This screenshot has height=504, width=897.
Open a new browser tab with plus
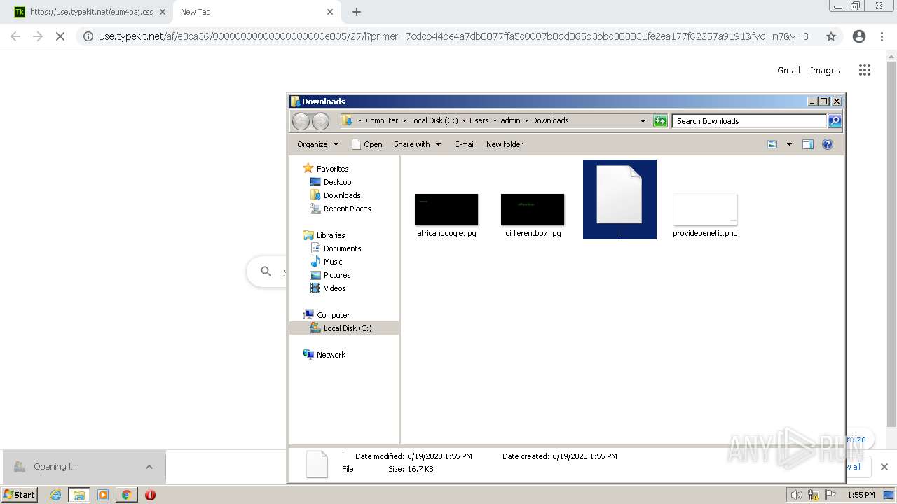pyautogui.click(x=357, y=12)
